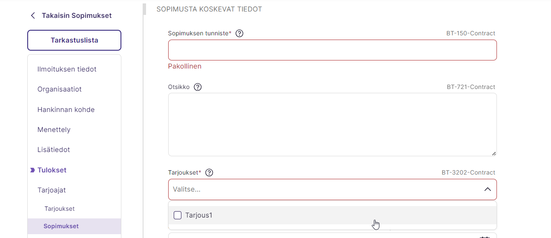The height and width of the screenshot is (238, 551).
Task: Open Ilmoituksen tiedot section
Action: pyautogui.click(x=67, y=69)
